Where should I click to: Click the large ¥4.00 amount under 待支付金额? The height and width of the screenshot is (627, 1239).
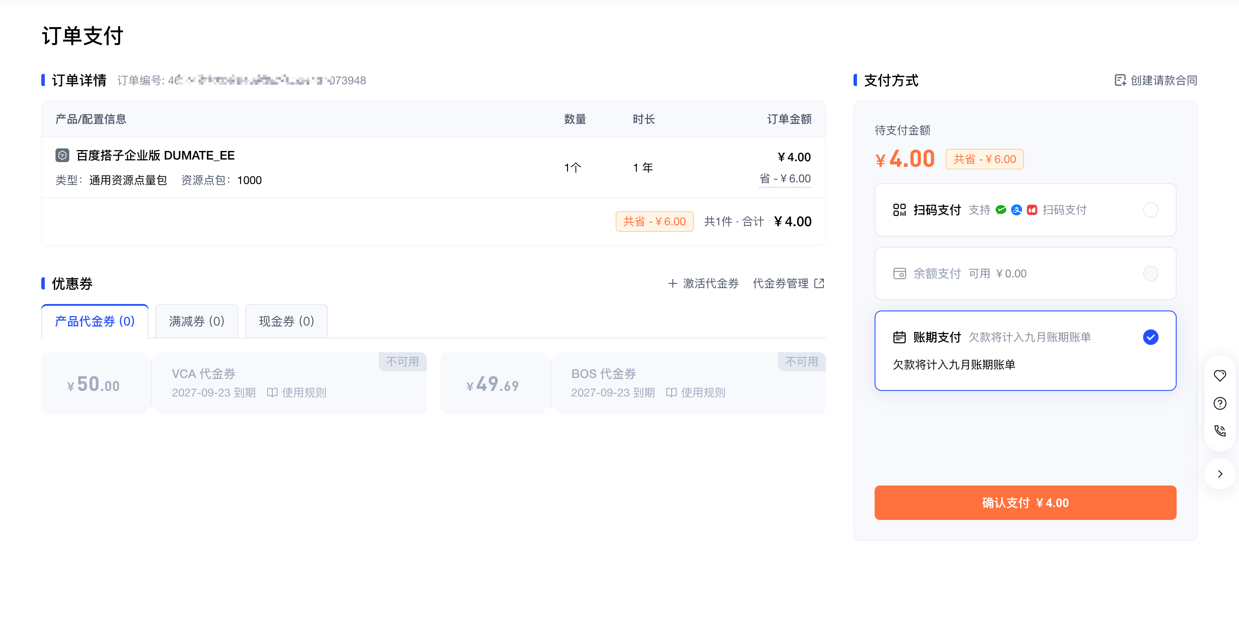point(905,159)
